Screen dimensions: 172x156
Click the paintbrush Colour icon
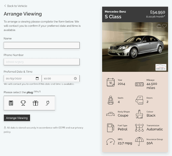tap(139, 114)
